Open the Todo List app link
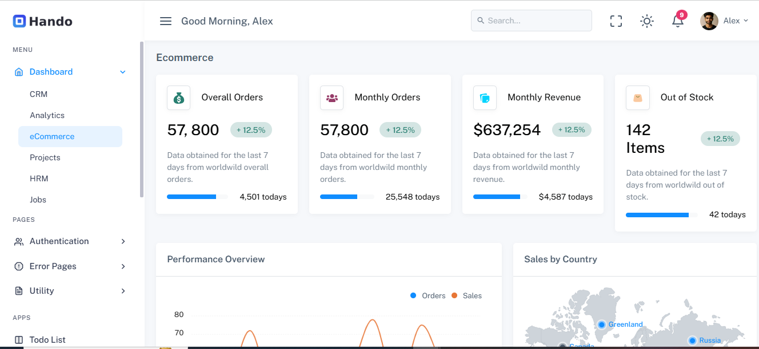The height and width of the screenshot is (349, 759). 47,339
